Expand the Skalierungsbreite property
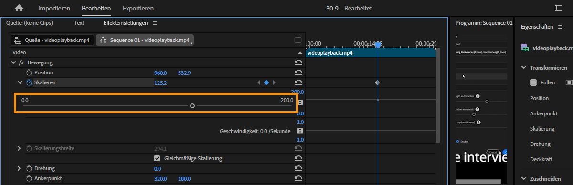The width and height of the screenshot is (573, 185). point(19,148)
